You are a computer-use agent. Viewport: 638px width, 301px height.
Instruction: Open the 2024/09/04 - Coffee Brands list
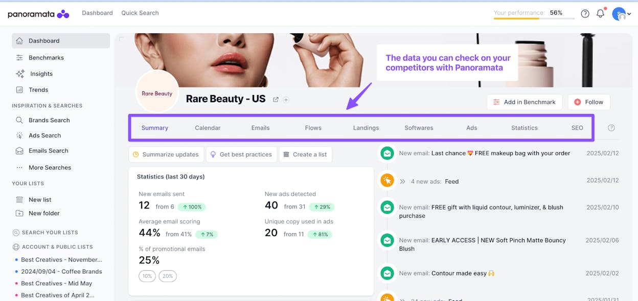[x=61, y=271]
